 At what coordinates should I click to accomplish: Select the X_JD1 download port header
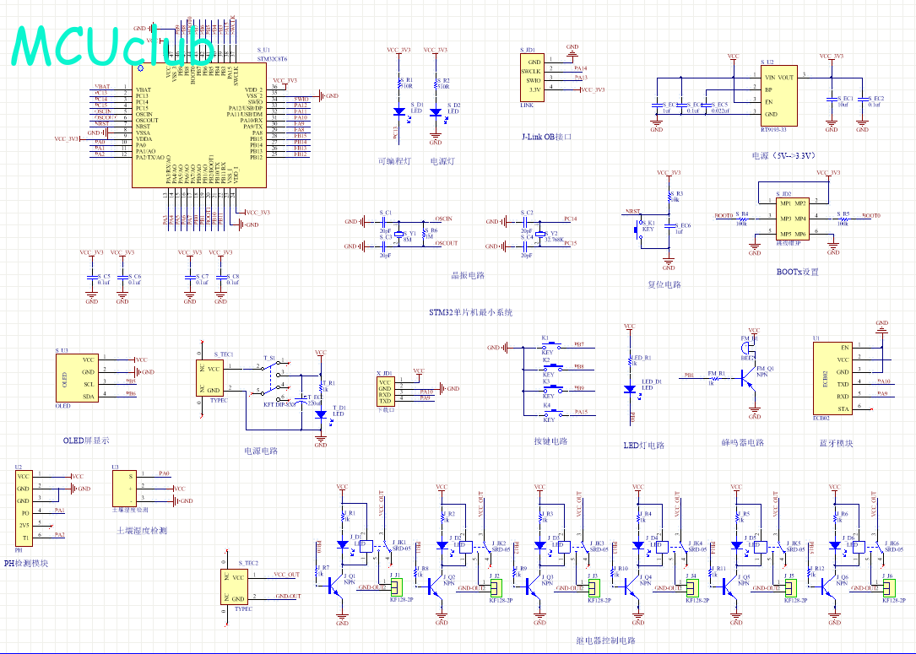click(385, 392)
